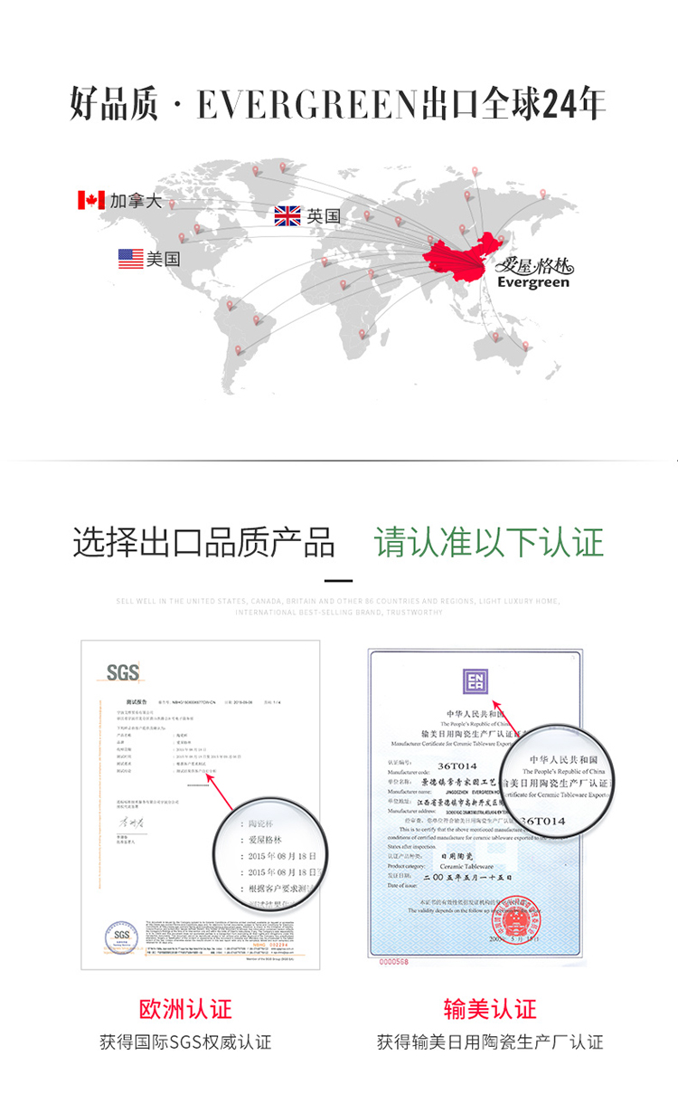678x1094 pixels.
Task: Click the CNCA logo on the certificate
Action: [476, 681]
